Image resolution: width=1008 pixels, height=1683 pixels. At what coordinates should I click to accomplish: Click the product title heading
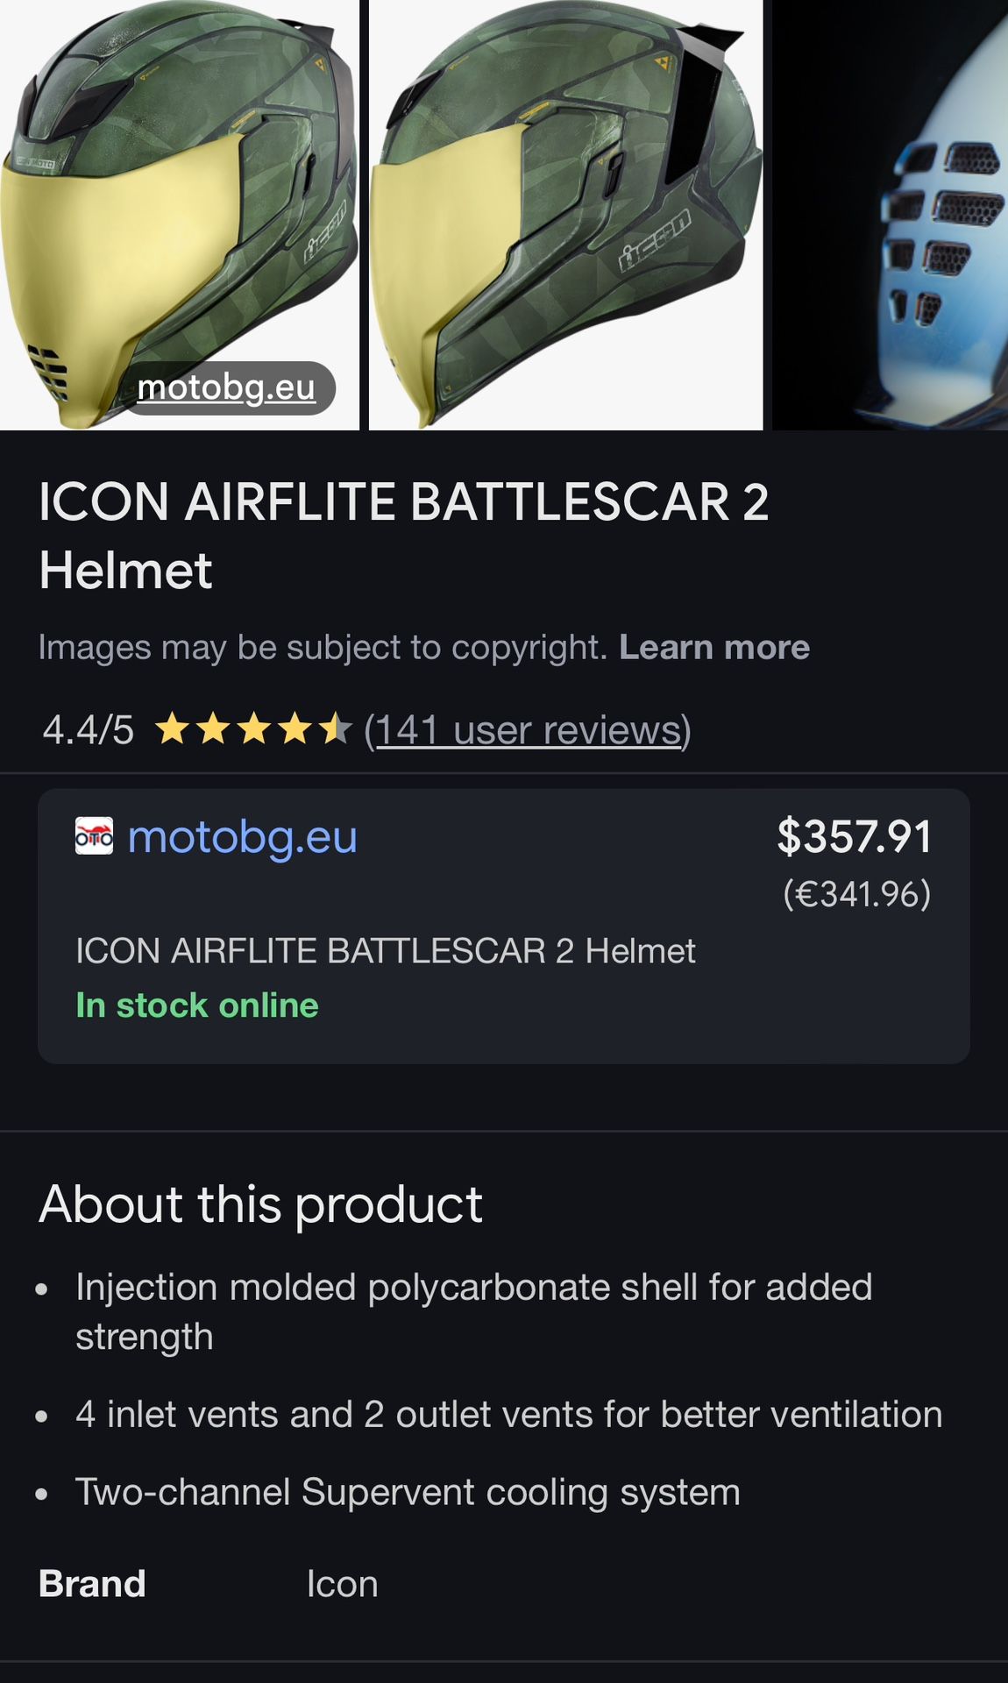[403, 536]
